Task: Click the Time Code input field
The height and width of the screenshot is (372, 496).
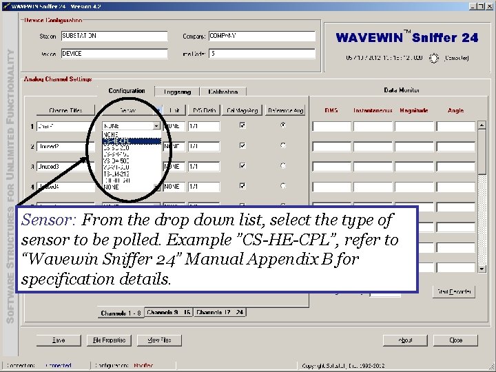Action: (262, 54)
